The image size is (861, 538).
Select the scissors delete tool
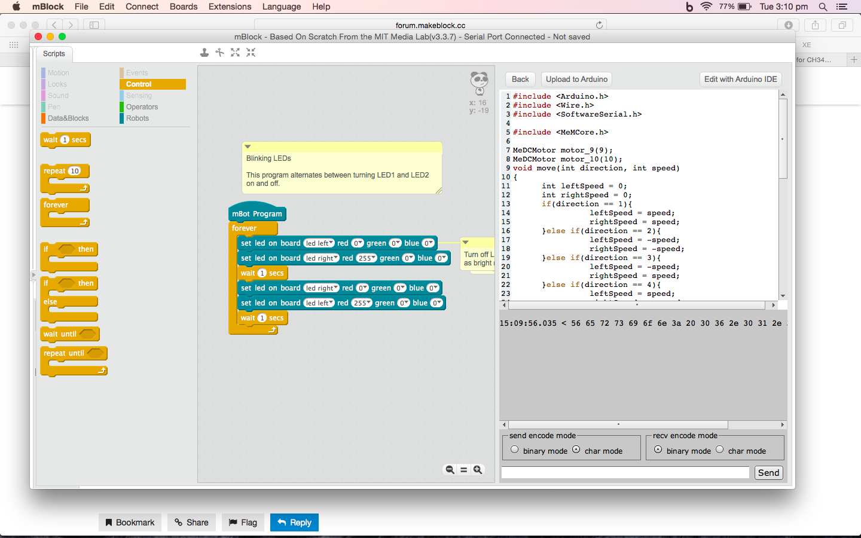(x=220, y=53)
